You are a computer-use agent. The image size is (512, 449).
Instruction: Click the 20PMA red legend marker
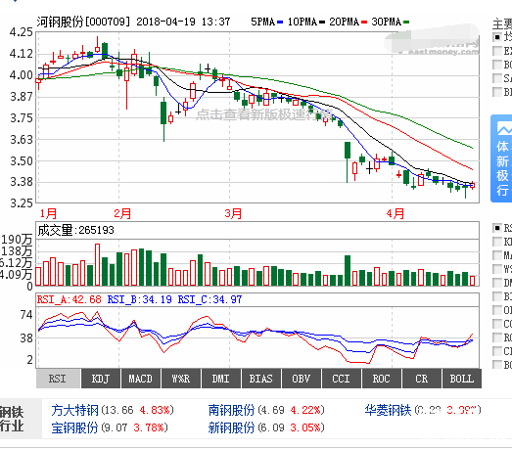click(364, 22)
